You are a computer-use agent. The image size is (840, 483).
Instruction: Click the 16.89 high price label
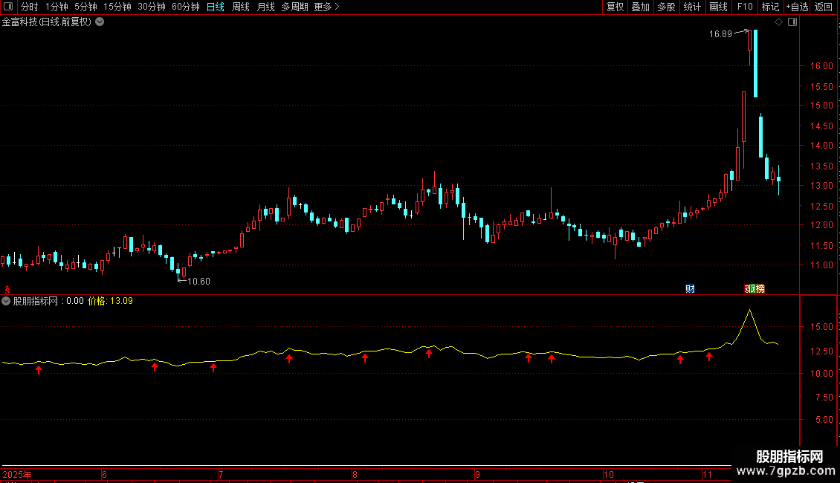pos(720,34)
